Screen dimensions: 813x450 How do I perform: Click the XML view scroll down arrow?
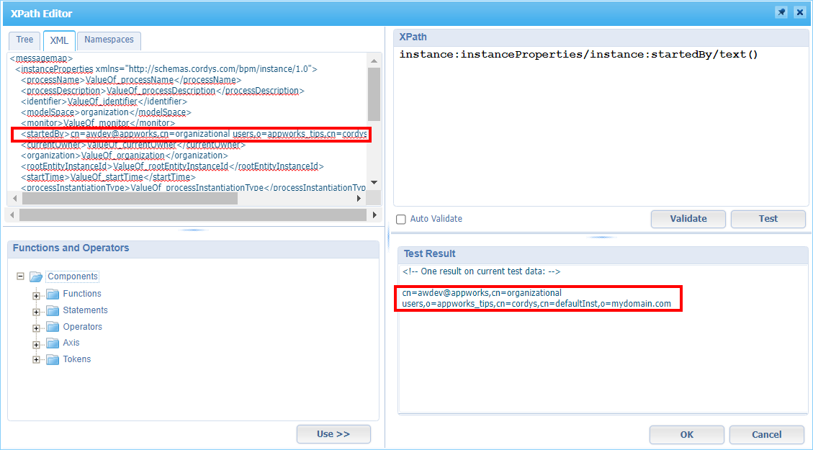374,182
